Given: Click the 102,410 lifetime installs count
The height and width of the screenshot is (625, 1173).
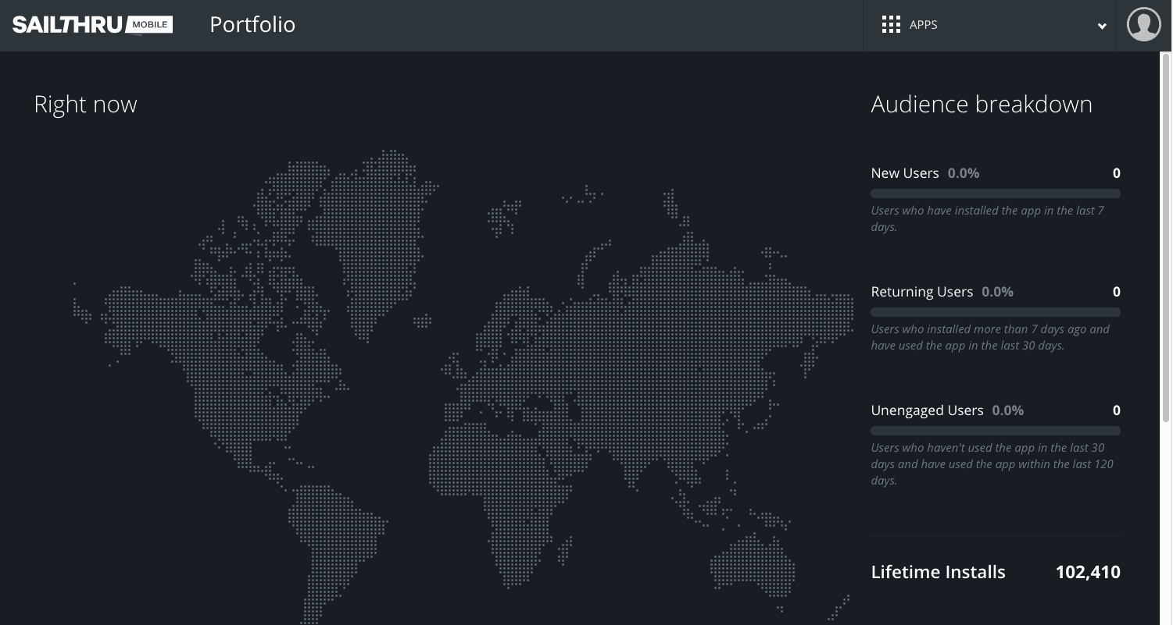Looking at the screenshot, I should 1088,572.
